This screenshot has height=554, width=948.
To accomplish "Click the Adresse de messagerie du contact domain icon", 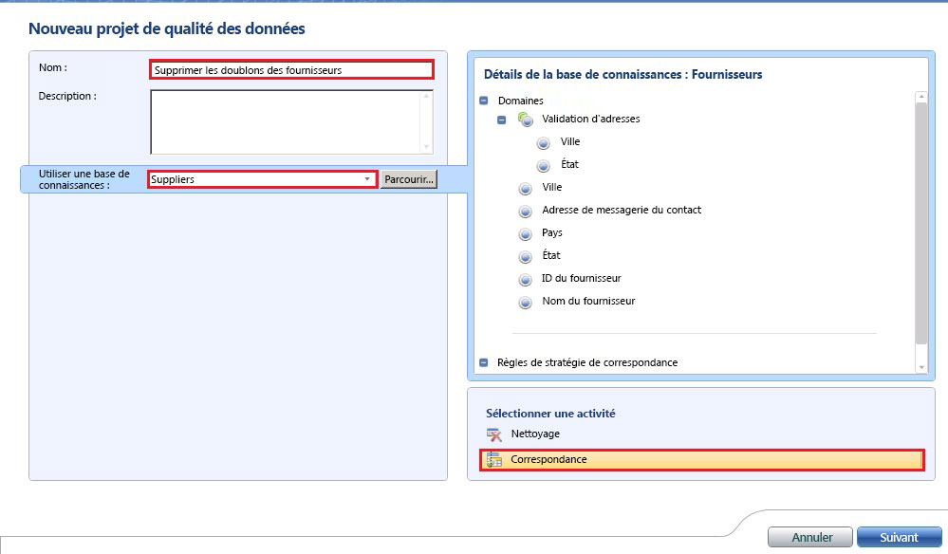I will point(525,210).
